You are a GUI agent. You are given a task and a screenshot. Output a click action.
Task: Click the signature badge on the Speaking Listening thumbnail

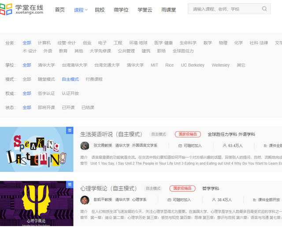point(70,130)
